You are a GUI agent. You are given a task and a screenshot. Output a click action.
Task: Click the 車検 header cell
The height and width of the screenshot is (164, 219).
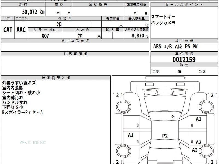point(59,5)
